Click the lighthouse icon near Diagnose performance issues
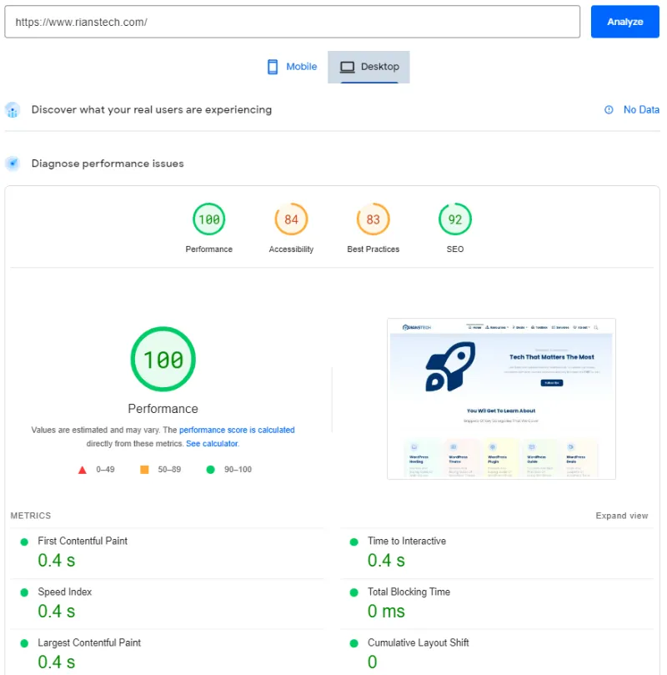 pyautogui.click(x=12, y=163)
